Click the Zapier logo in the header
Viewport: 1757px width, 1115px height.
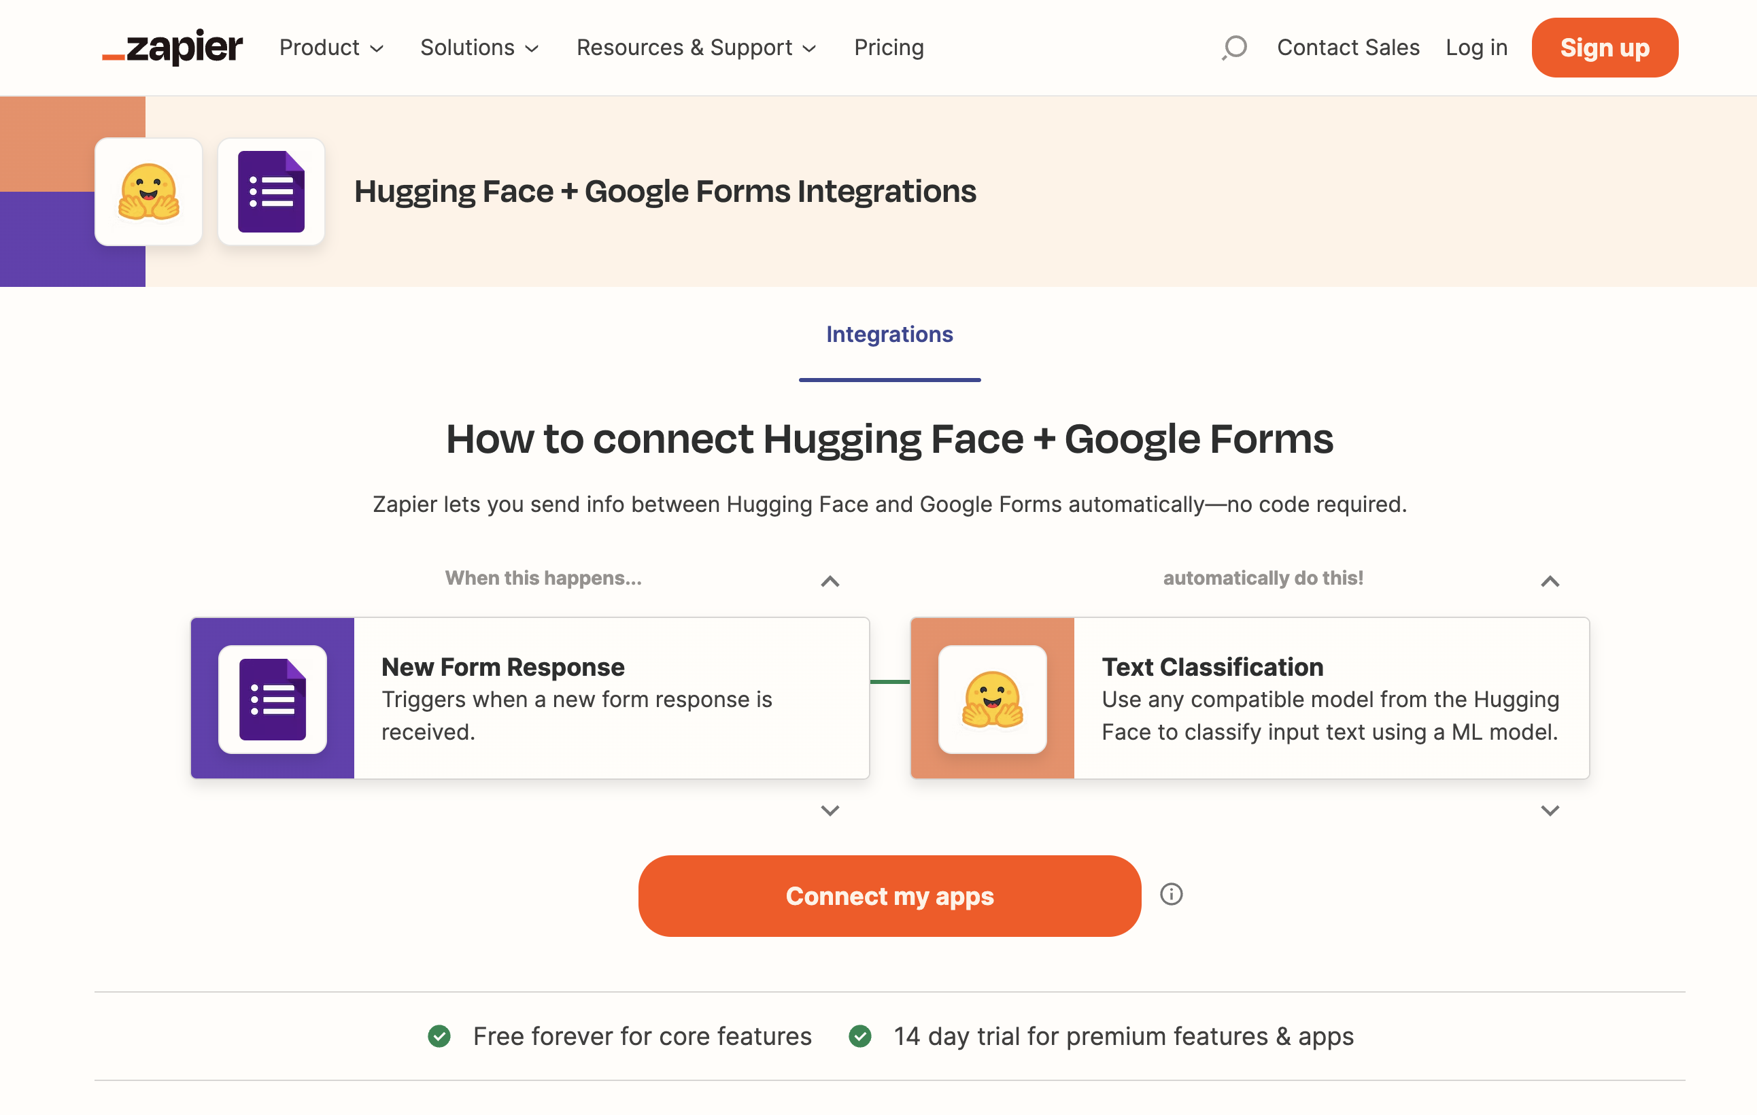pos(172,48)
